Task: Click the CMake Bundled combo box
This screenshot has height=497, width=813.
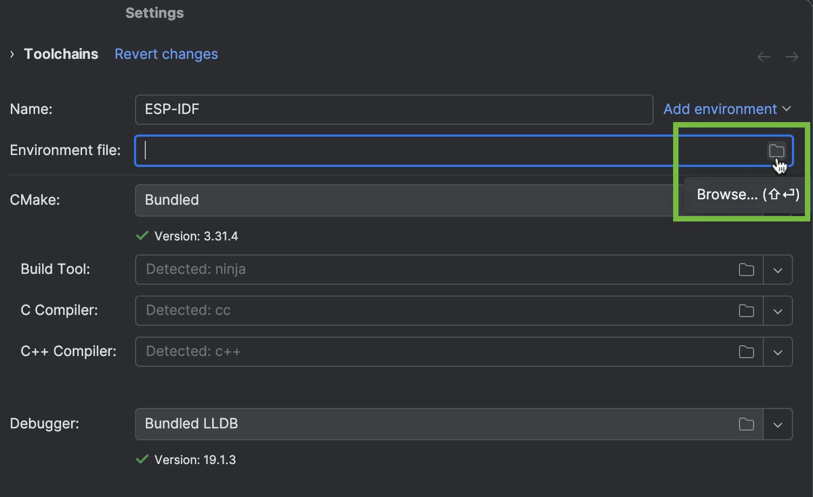Action: click(400, 200)
